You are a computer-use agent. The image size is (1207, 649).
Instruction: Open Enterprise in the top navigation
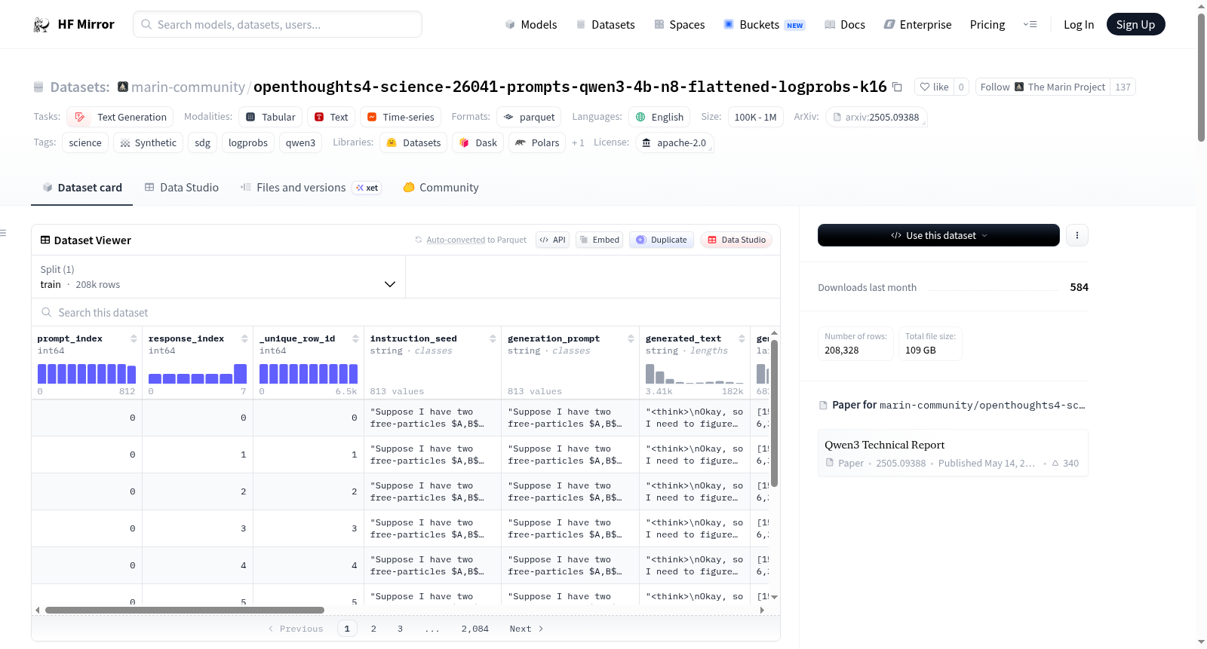tap(917, 25)
